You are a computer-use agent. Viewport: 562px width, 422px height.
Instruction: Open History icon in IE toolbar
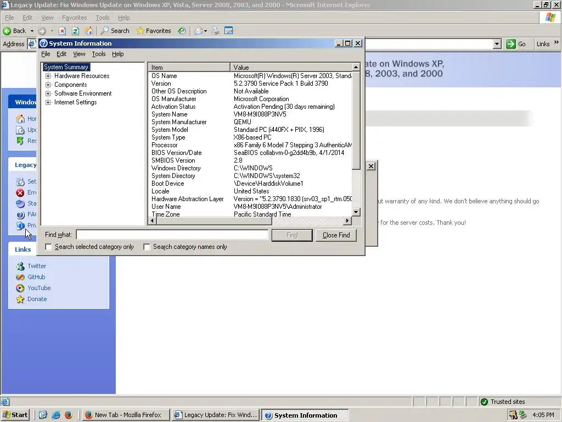point(182,31)
